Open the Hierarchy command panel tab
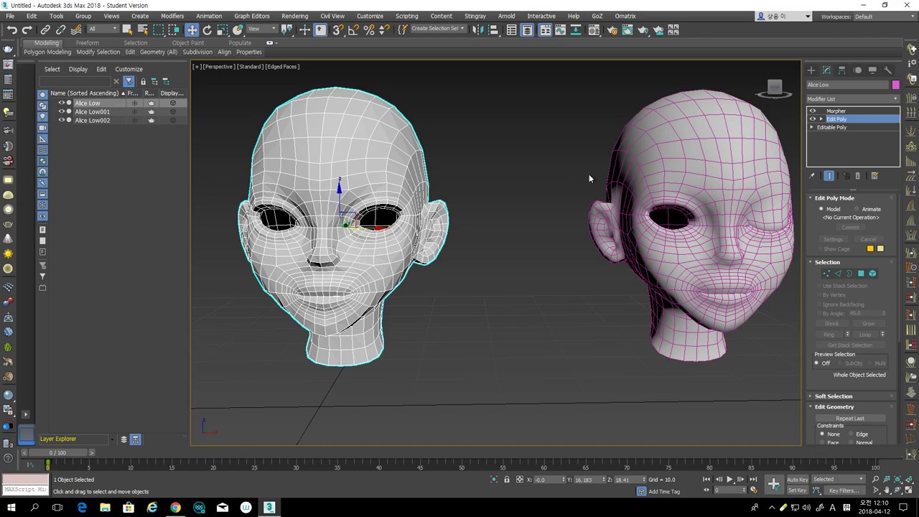This screenshot has height=517, width=919. pyautogui.click(x=842, y=70)
